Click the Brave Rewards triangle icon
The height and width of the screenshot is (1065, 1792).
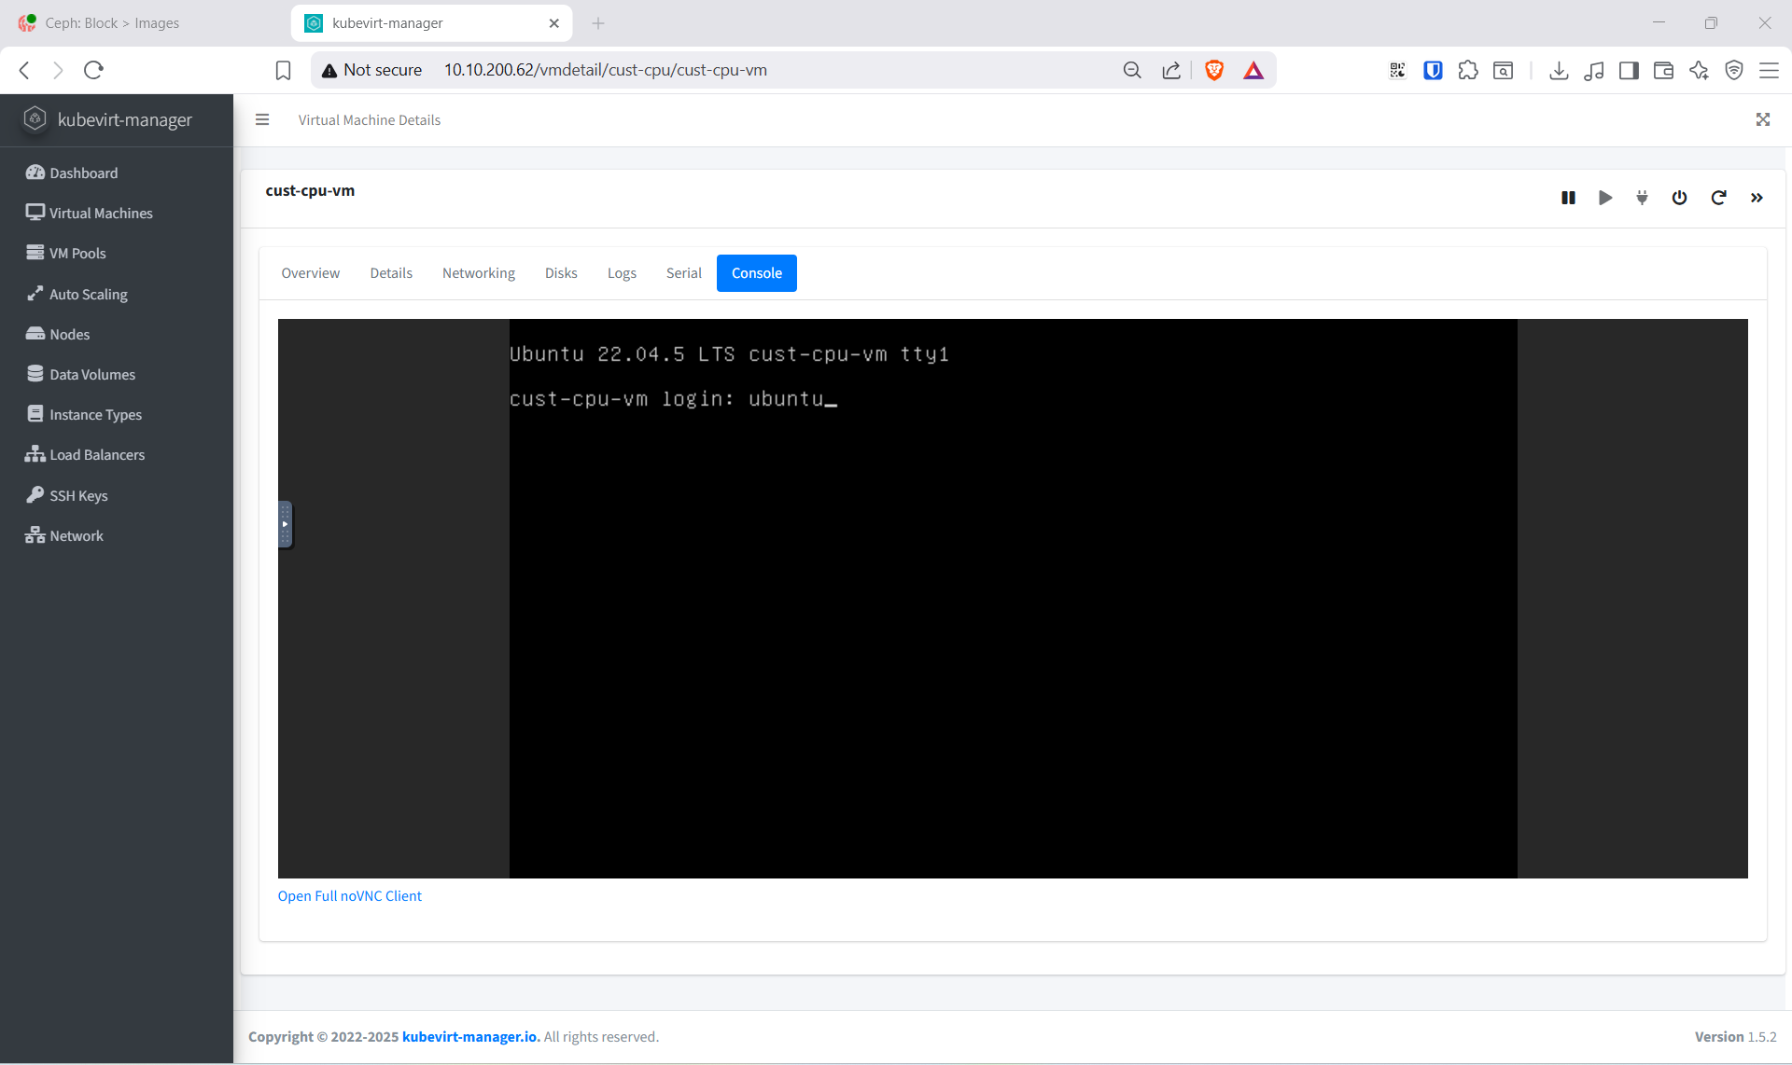(1253, 70)
